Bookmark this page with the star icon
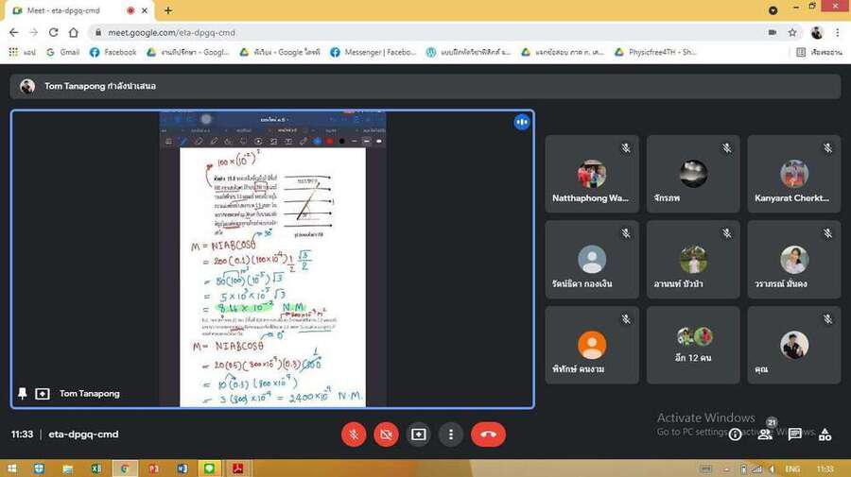This screenshot has width=851, height=477. point(792,32)
